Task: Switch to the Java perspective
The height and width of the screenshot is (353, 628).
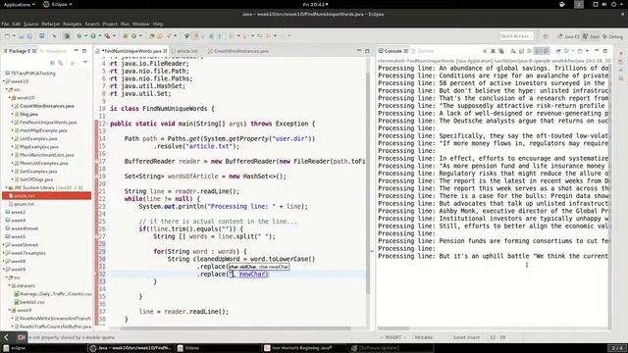Action: tap(591, 36)
